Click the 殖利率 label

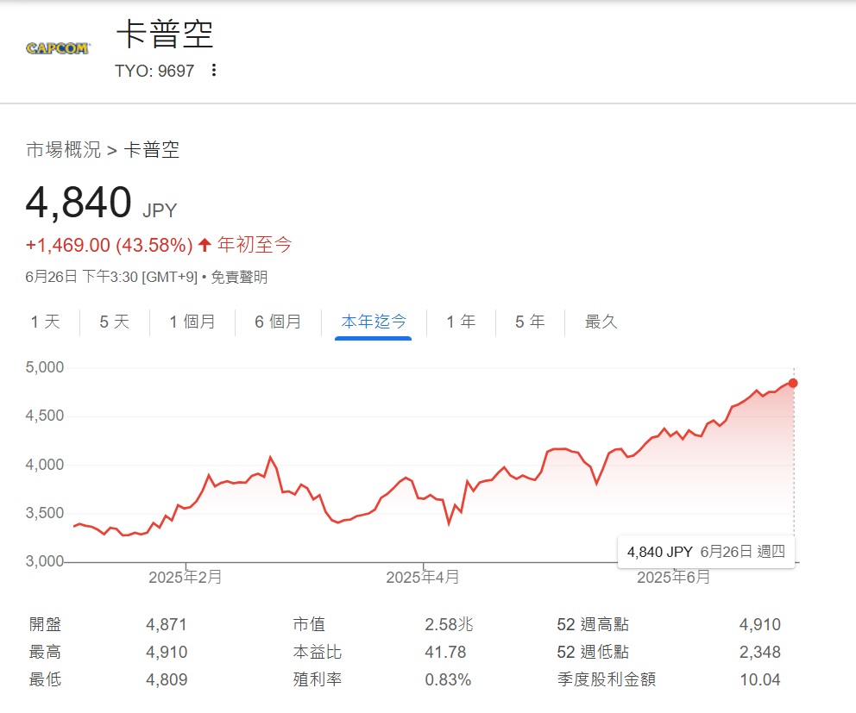(x=318, y=679)
